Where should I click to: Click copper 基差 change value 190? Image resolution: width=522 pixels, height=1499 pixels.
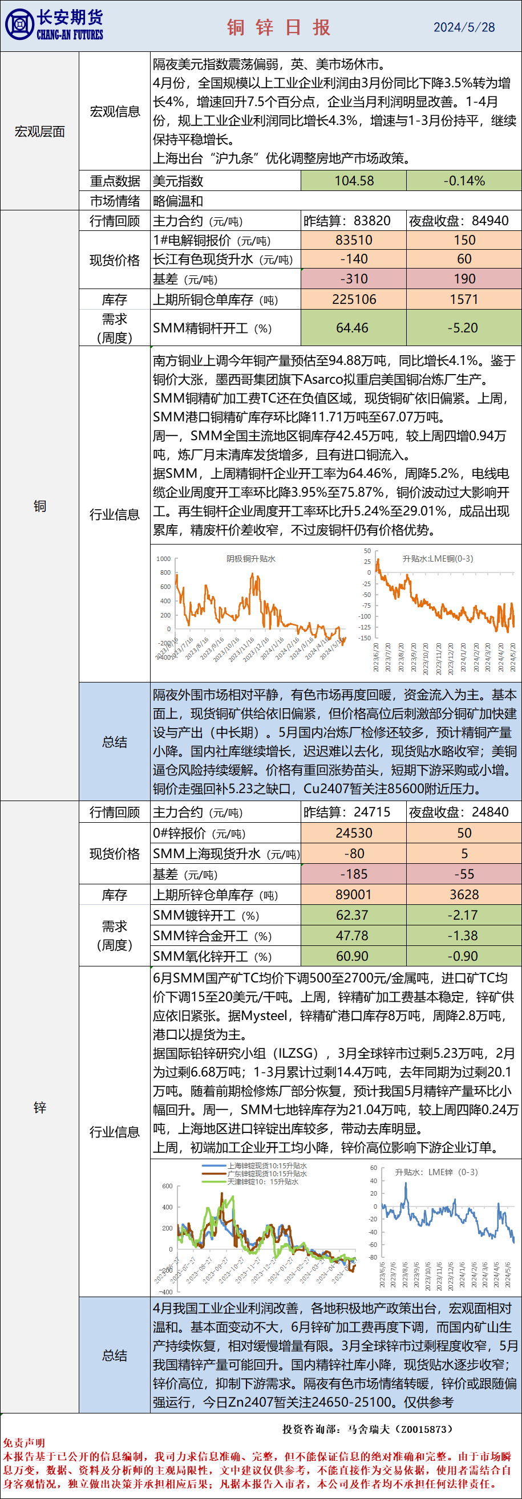click(464, 279)
